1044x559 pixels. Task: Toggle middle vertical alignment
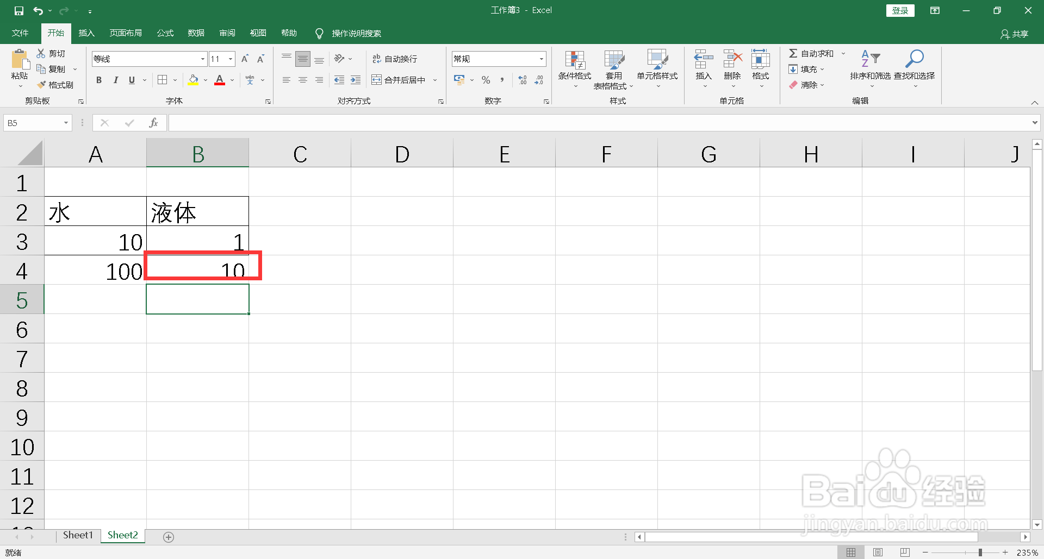coord(303,59)
